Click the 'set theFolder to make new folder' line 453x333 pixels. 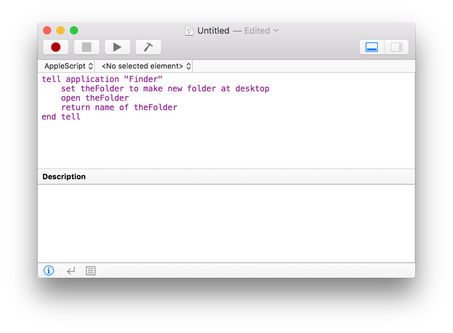(165, 88)
